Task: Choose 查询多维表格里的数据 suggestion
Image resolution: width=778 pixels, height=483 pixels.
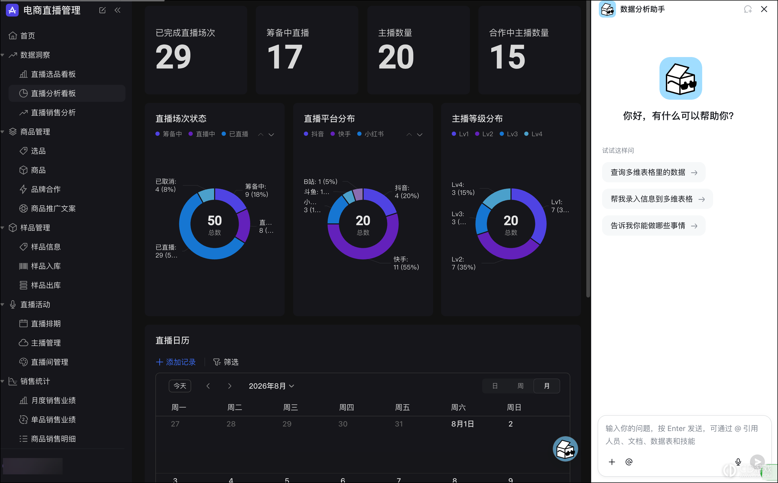Action: [654, 172]
